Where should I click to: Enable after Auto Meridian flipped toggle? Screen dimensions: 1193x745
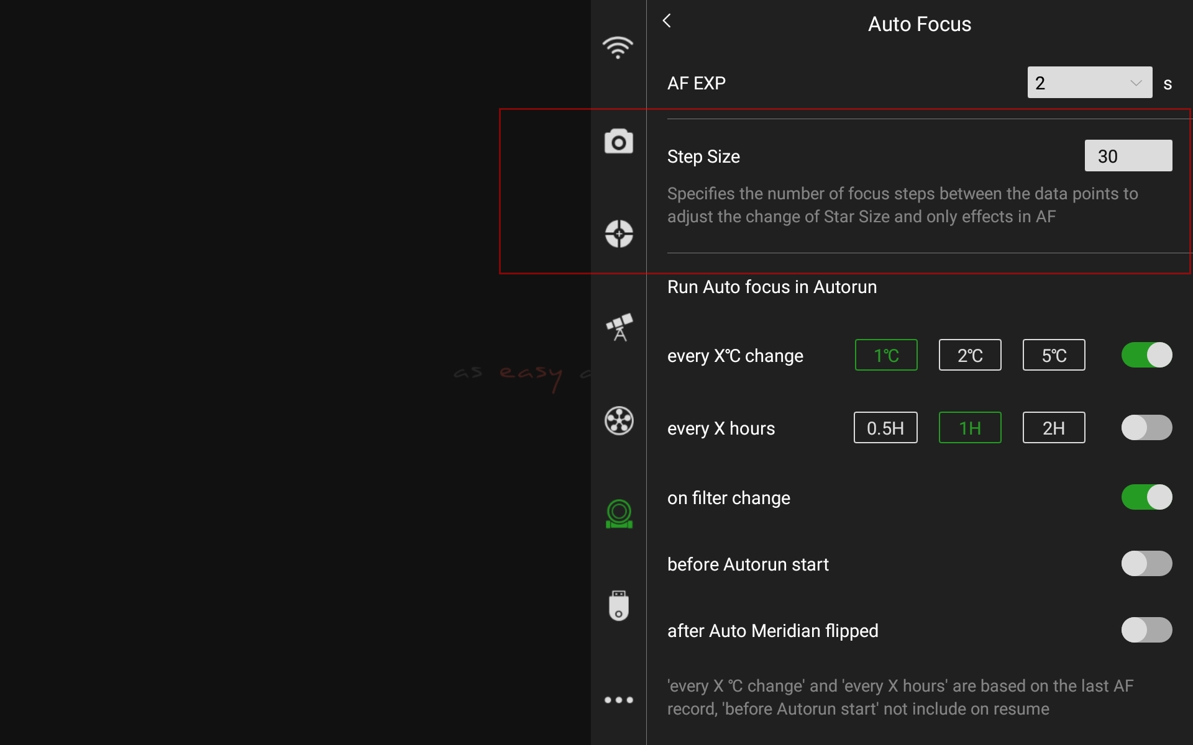point(1146,630)
